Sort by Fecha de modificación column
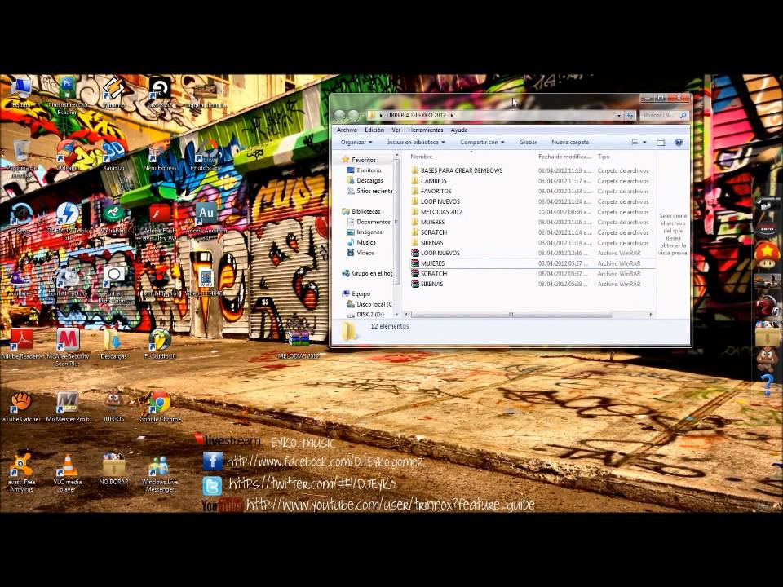 coord(564,157)
